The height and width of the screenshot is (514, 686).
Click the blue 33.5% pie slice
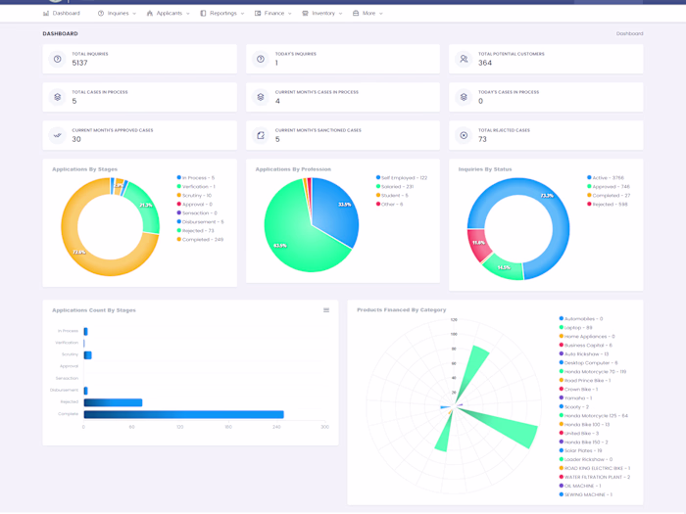click(337, 210)
